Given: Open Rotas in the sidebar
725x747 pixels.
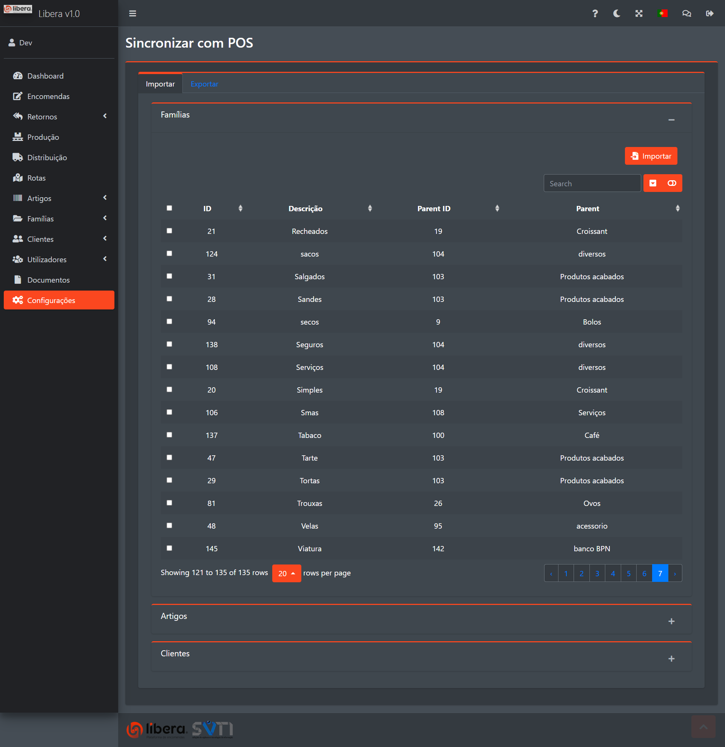Looking at the screenshot, I should (36, 178).
